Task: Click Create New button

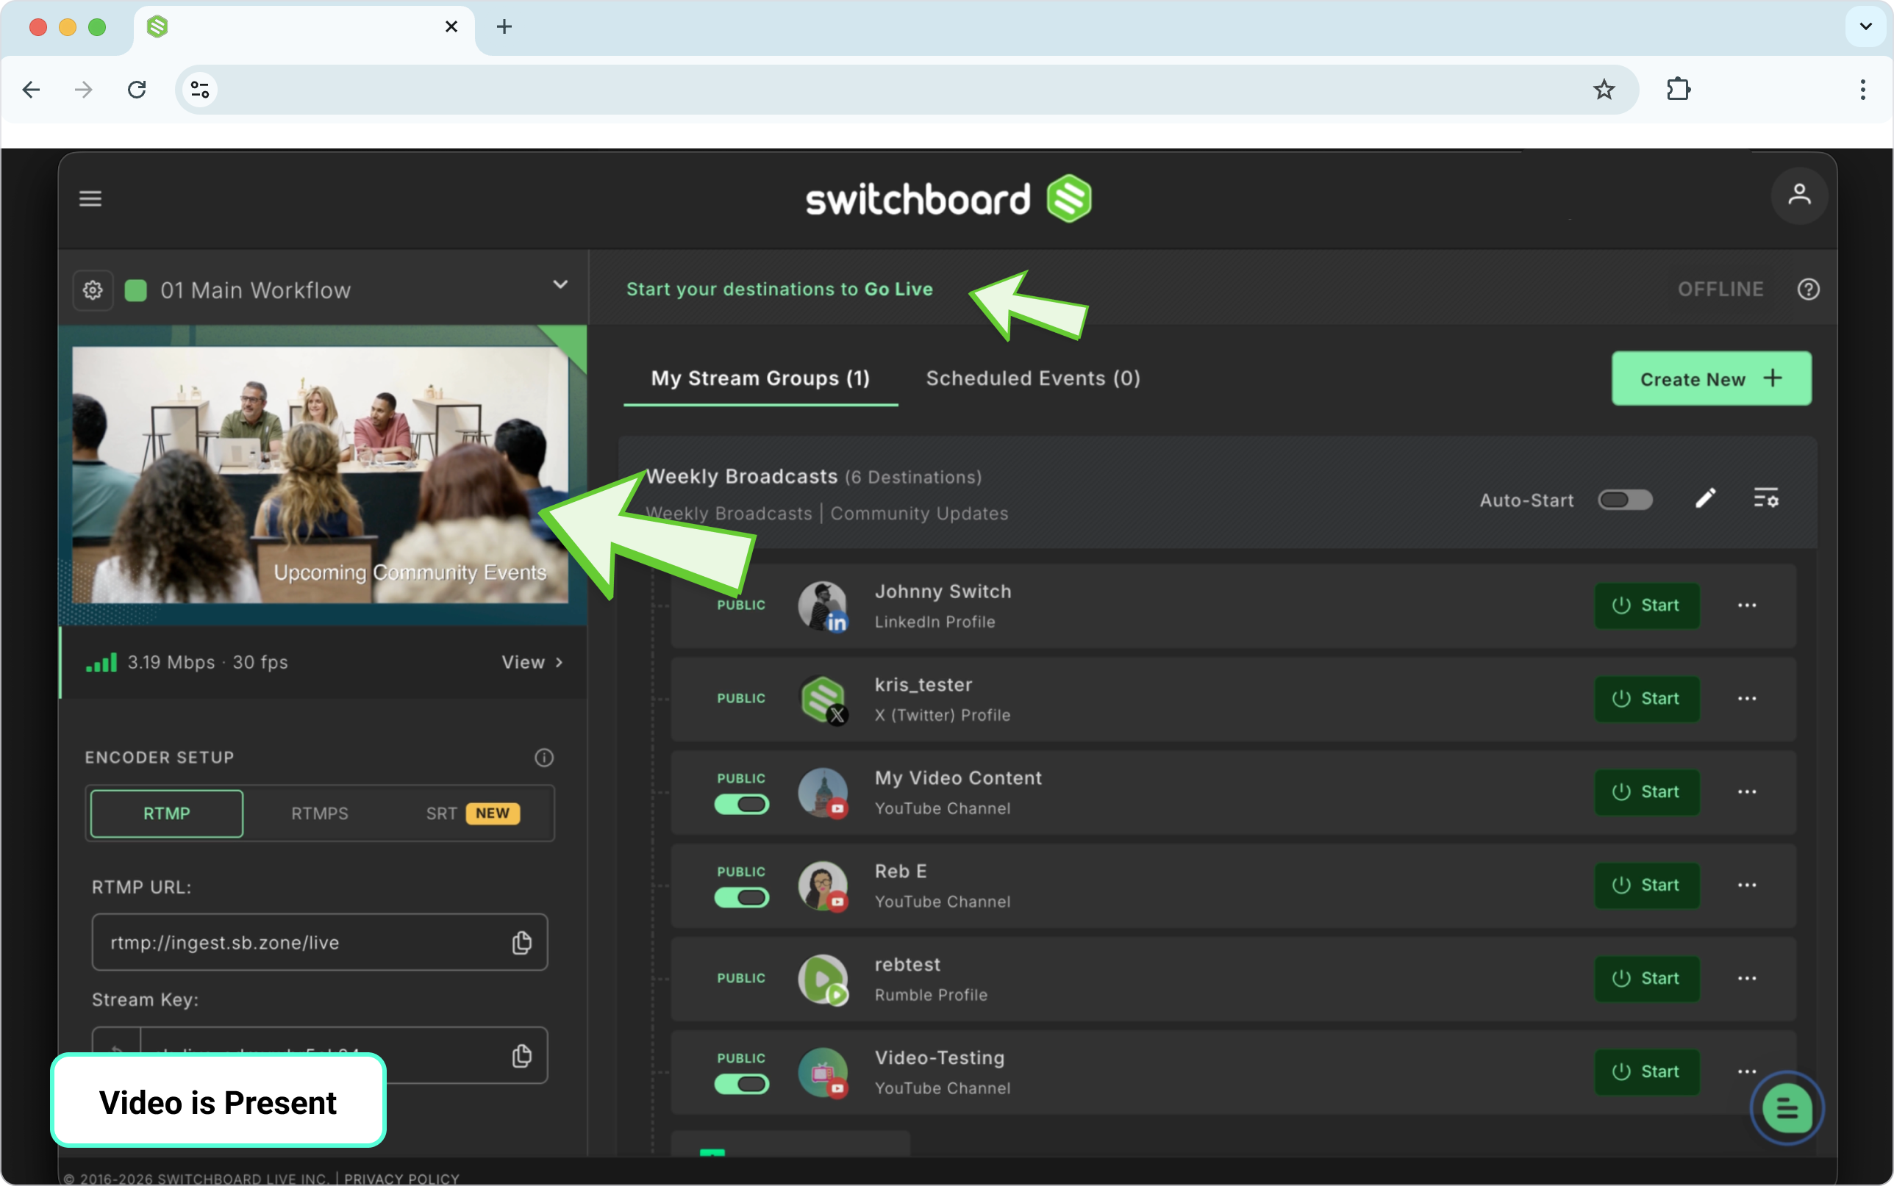Action: pos(1711,379)
